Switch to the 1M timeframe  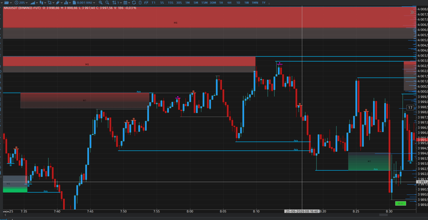point(187,3)
